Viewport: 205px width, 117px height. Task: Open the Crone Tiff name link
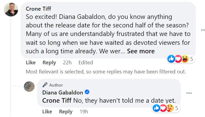tap(39, 9)
